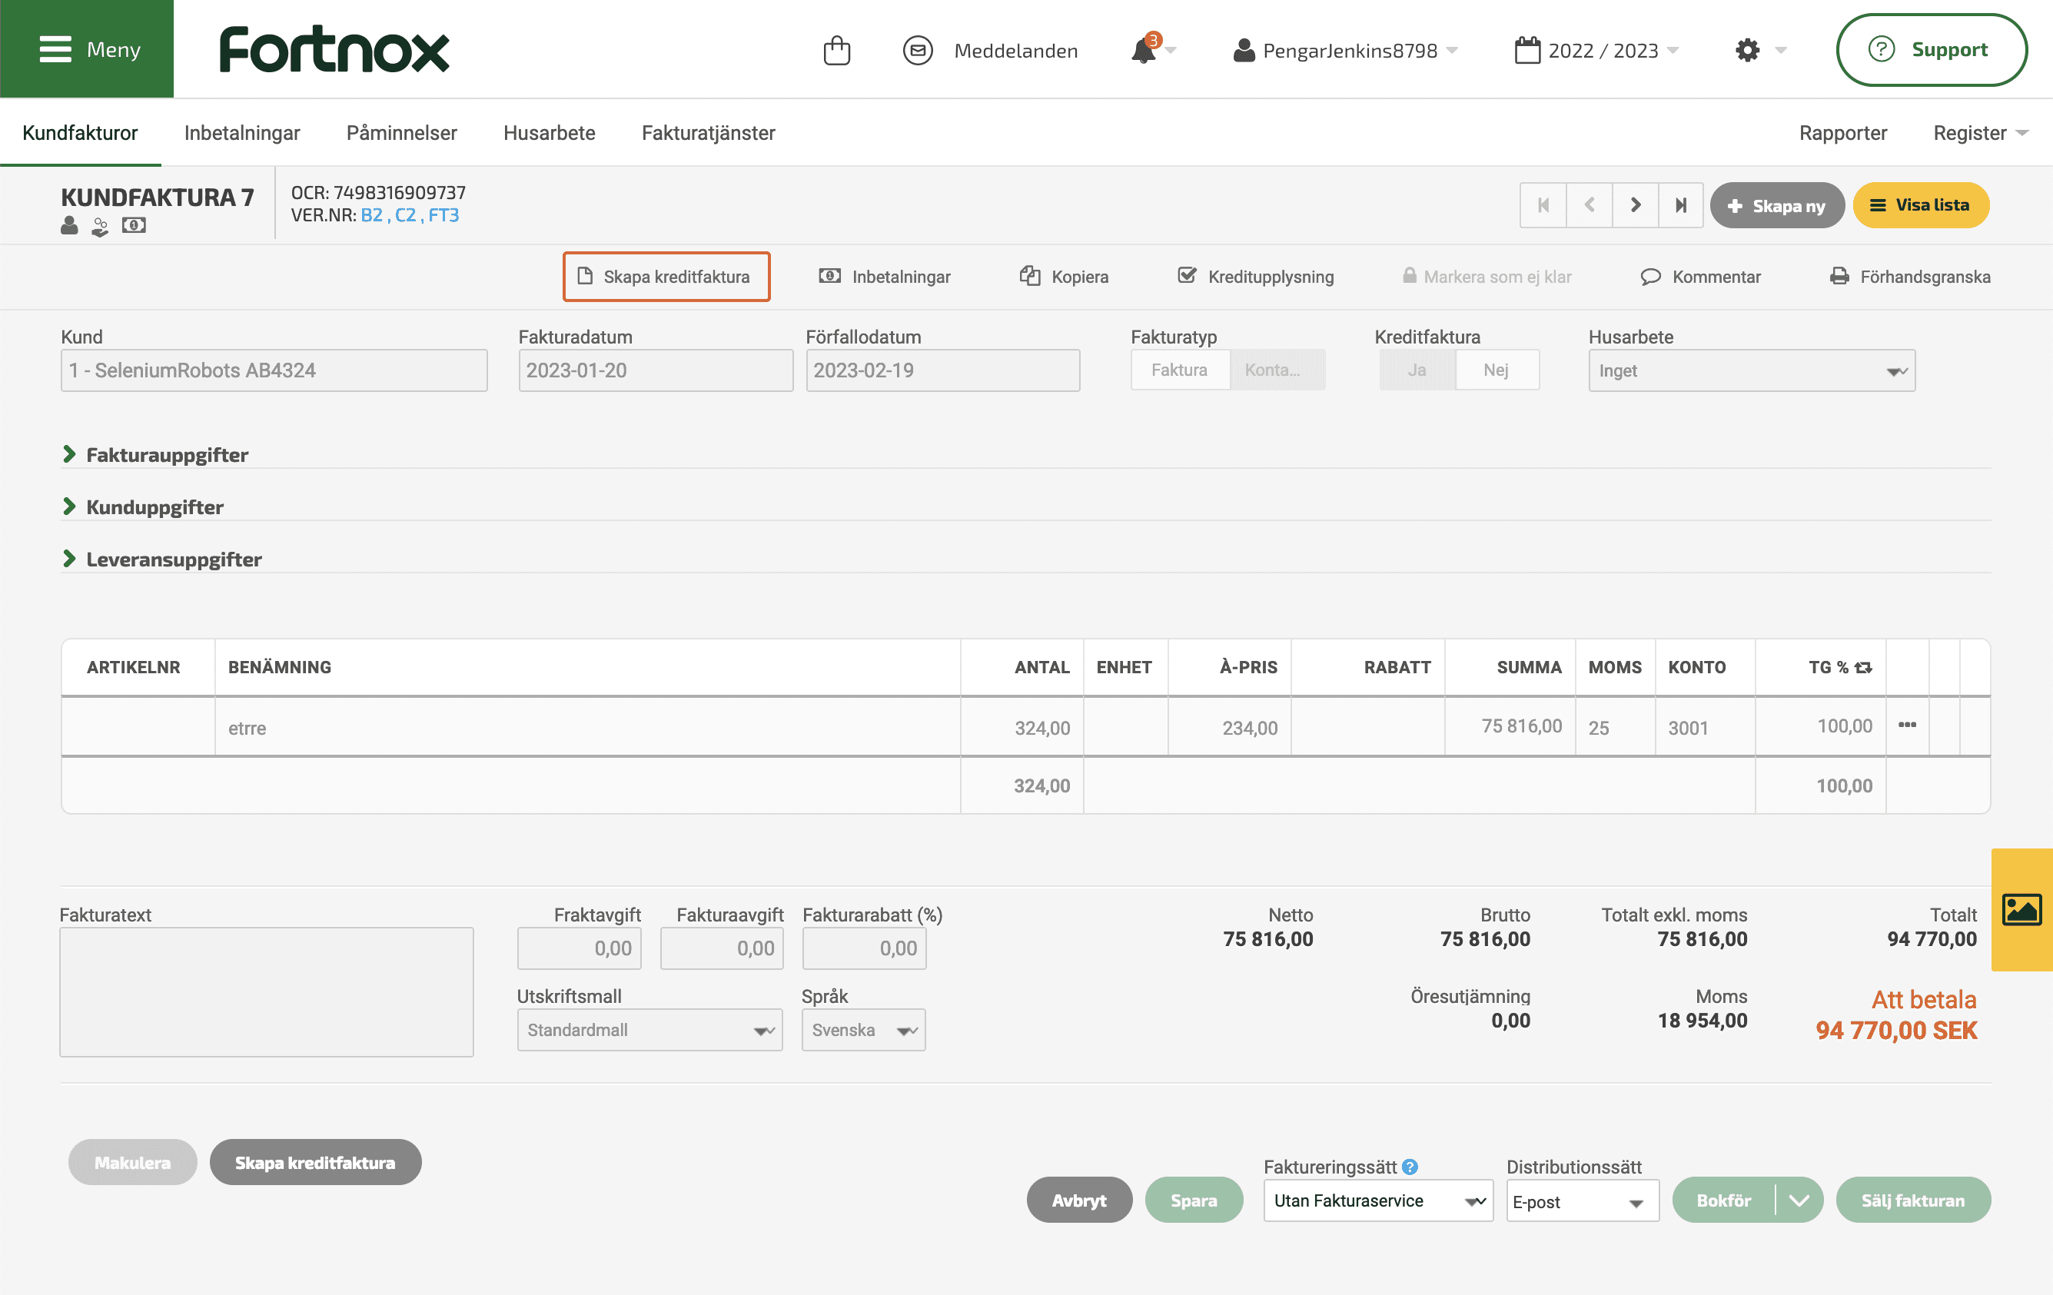Open Meddelanden envelope icon
2053x1295 pixels.
[918, 50]
